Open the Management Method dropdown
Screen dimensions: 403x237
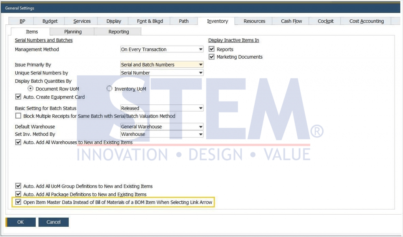click(201, 49)
